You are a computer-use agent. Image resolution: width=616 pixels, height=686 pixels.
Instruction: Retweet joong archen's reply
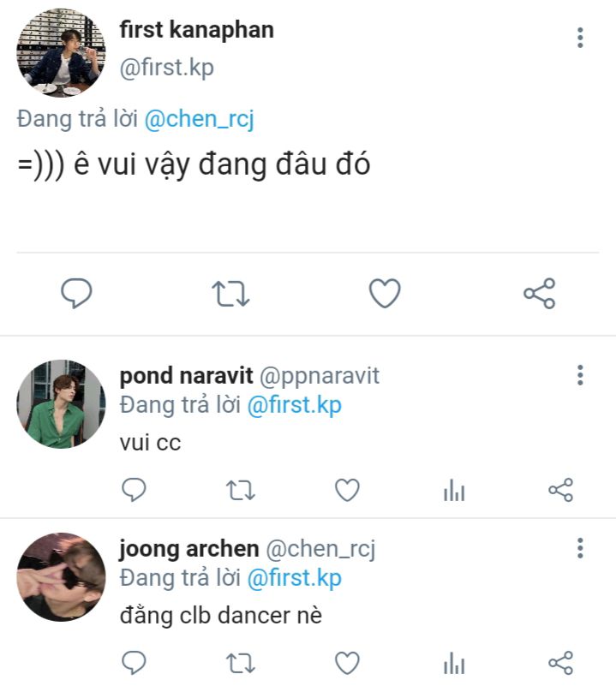pyautogui.click(x=240, y=662)
